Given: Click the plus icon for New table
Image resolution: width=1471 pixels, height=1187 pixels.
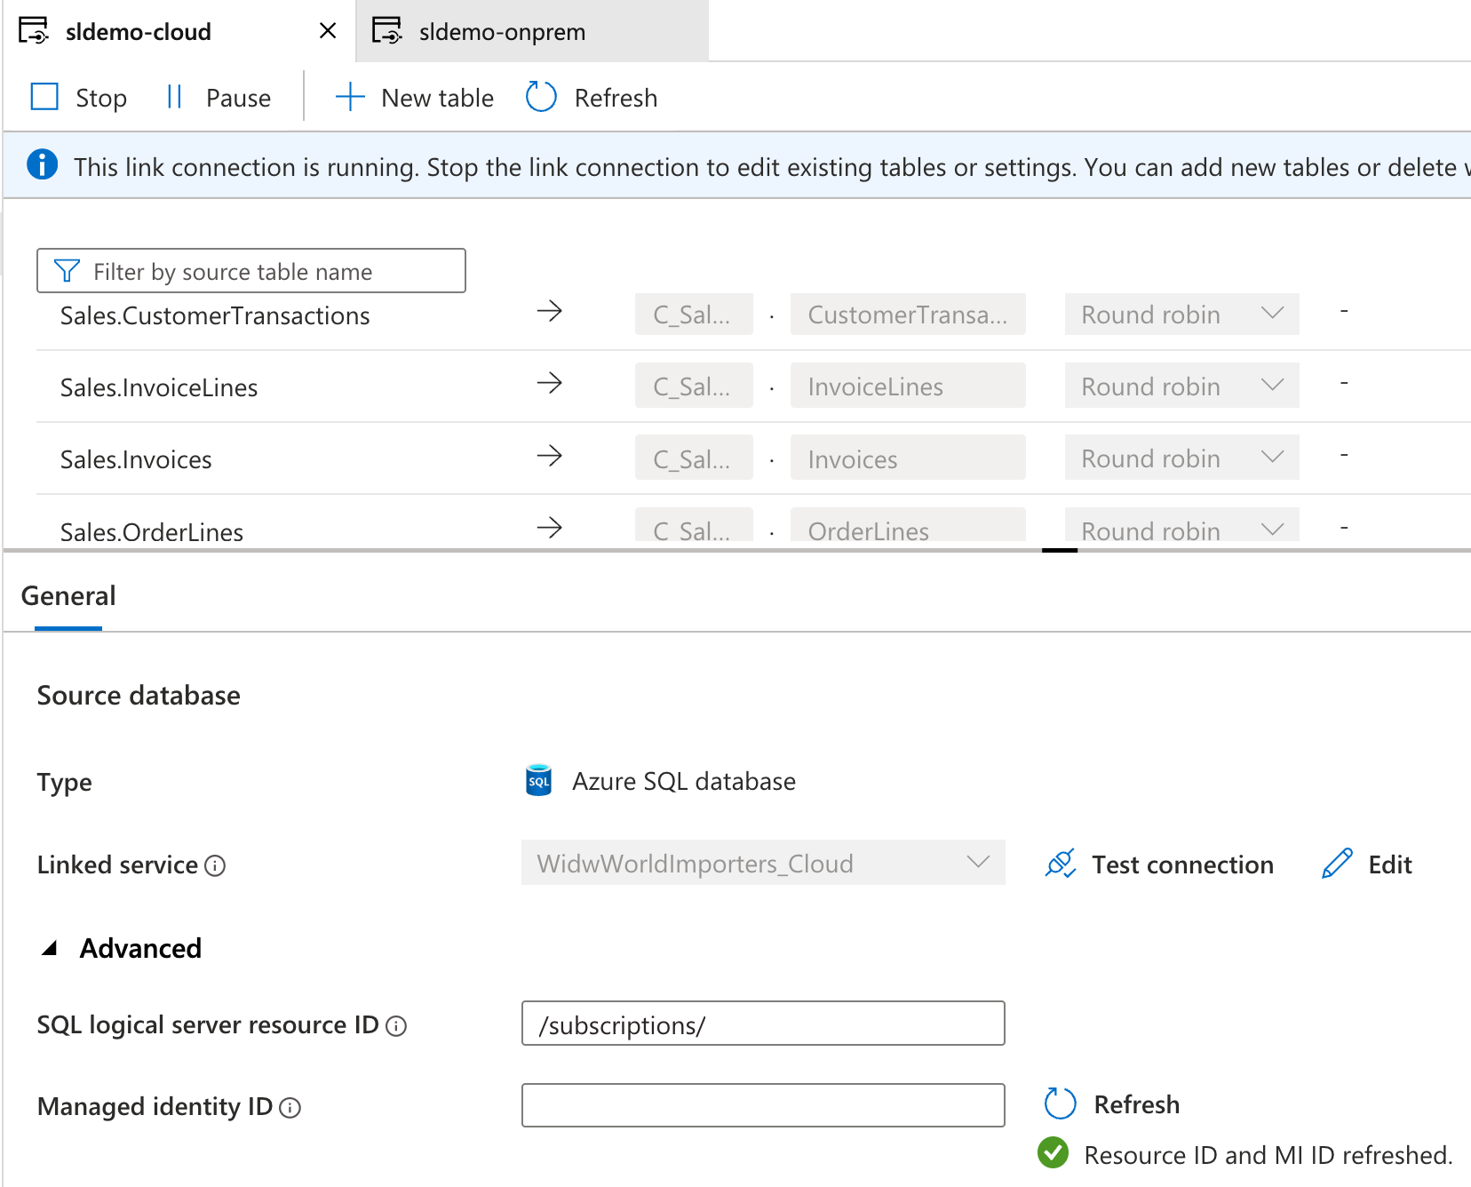Looking at the screenshot, I should [x=350, y=97].
